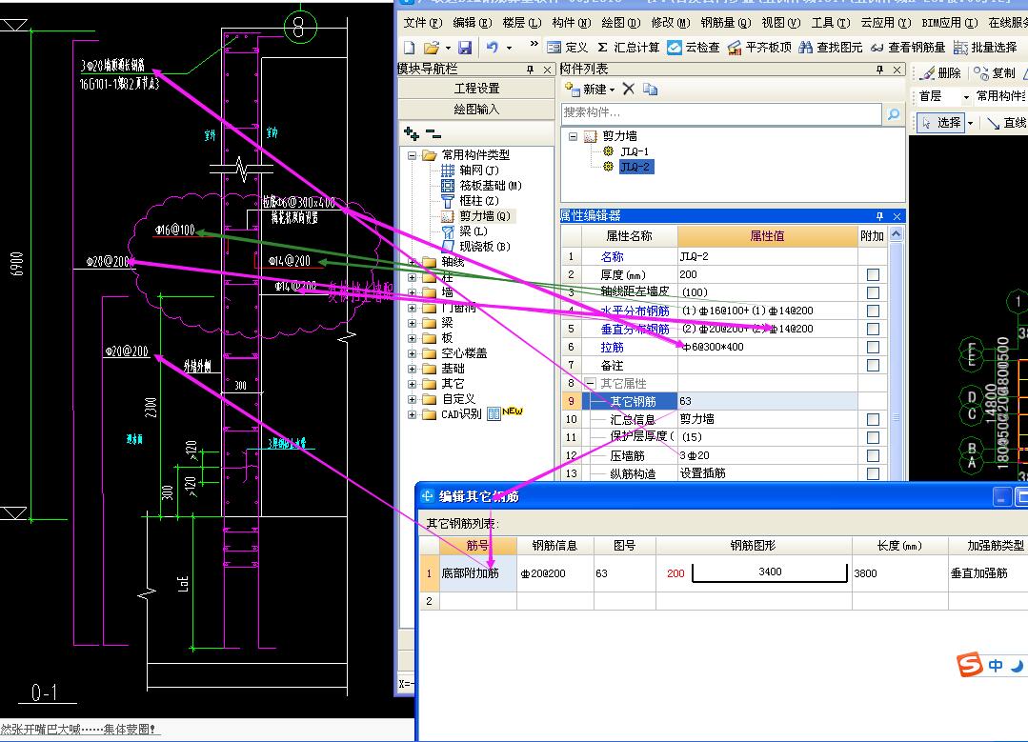Image resolution: width=1028 pixels, height=742 pixels.
Task: Click the Undo arrow icon
Action: tap(493, 48)
